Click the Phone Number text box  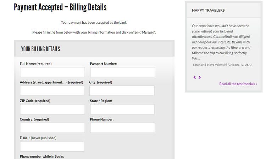(122, 128)
